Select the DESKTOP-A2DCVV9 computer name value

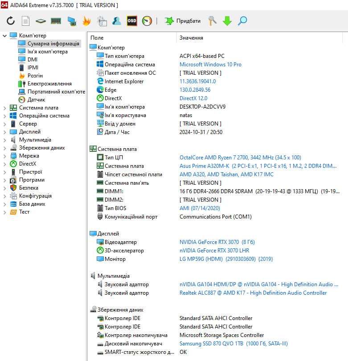[x=203, y=107]
